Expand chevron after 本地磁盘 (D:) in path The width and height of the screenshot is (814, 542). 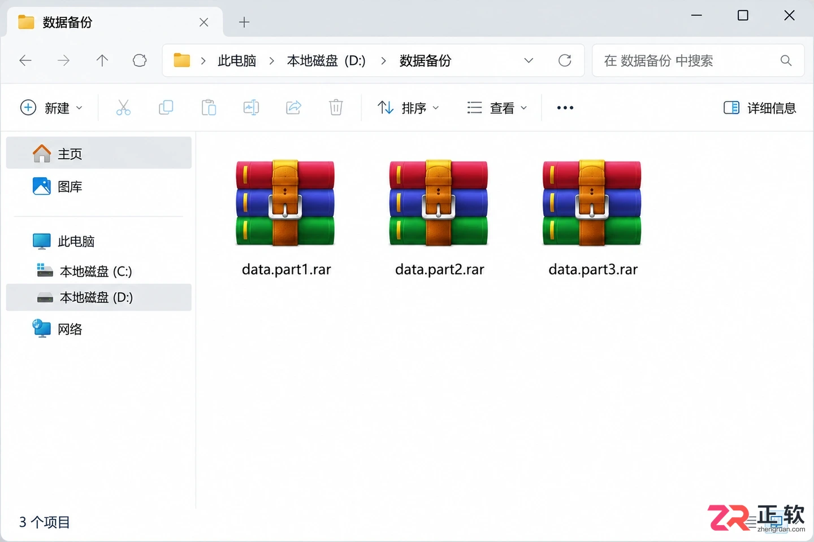[x=384, y=60]
